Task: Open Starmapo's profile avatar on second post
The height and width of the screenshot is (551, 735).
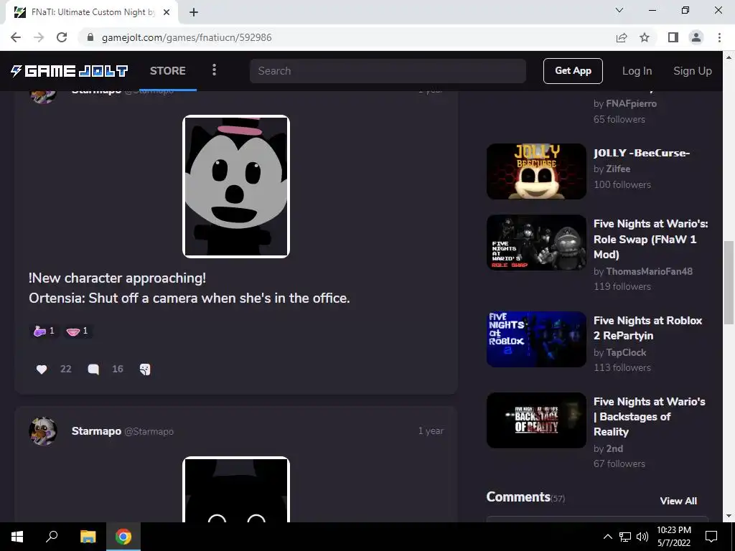Action: pos(43,431)
